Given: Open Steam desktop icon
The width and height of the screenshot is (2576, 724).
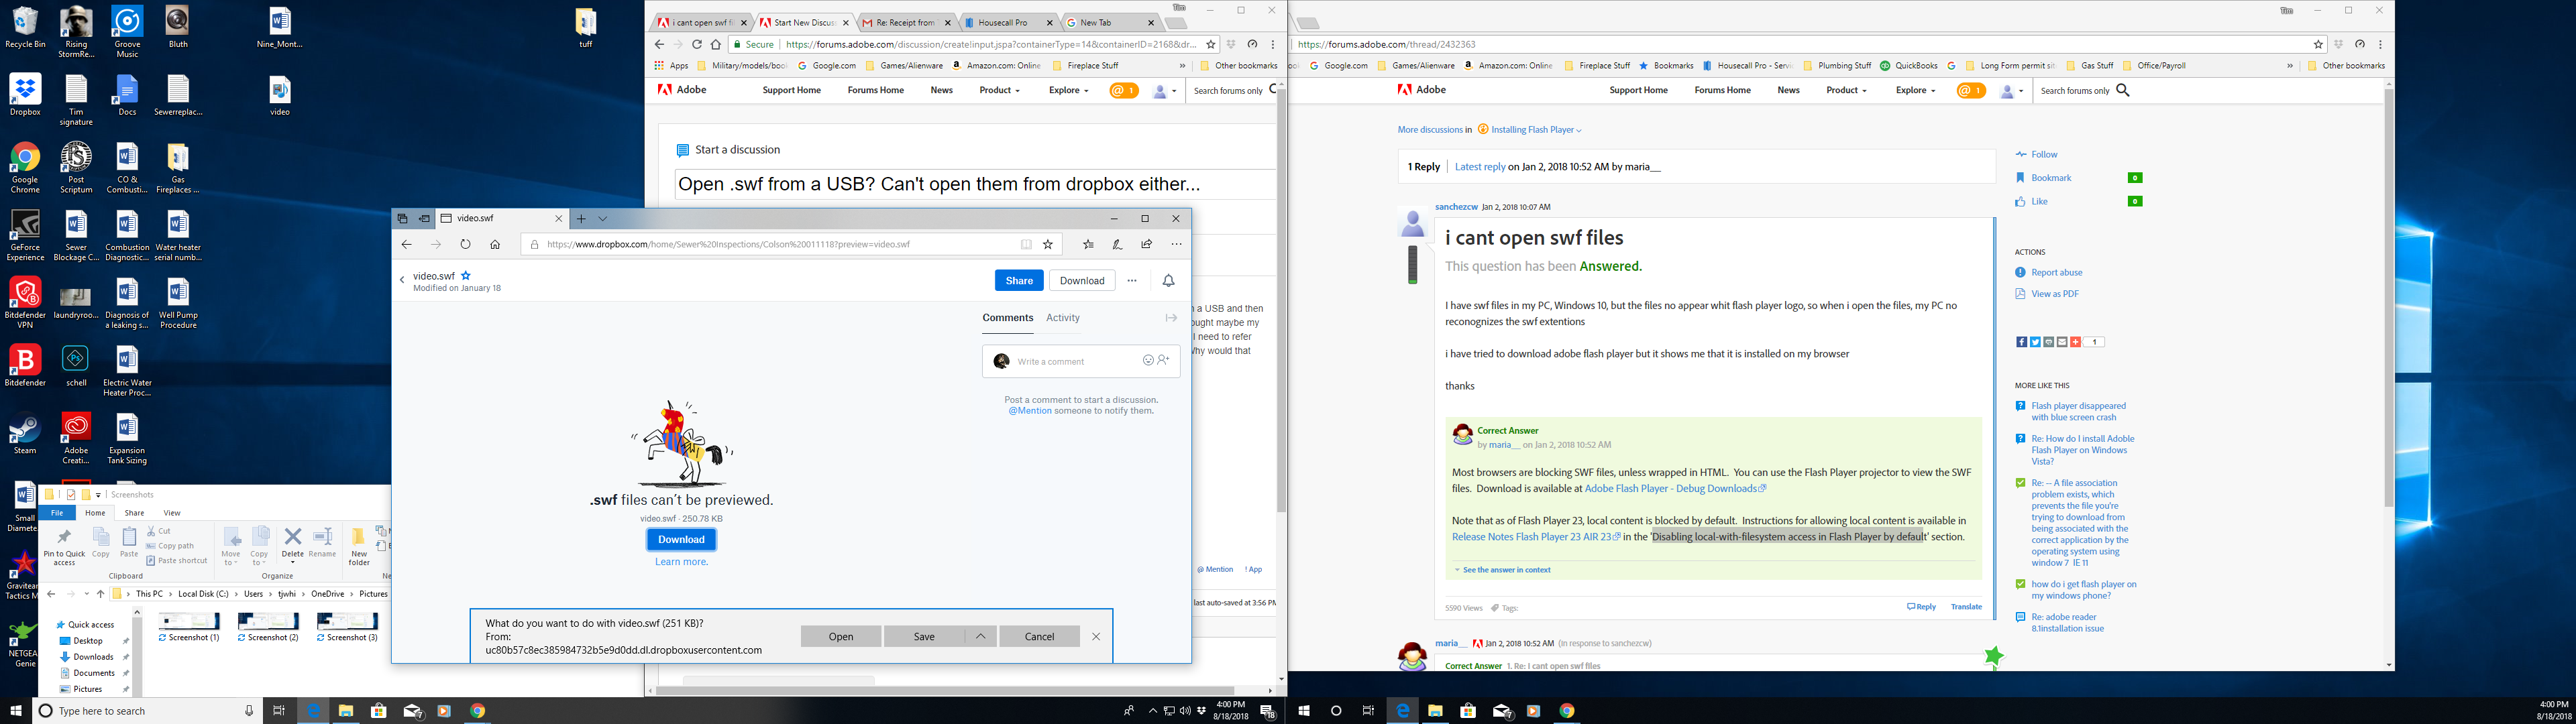Looking at the screenshot, I should pos(25,435).
